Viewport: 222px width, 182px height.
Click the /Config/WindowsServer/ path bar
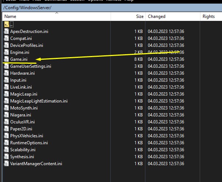(27, 7)
